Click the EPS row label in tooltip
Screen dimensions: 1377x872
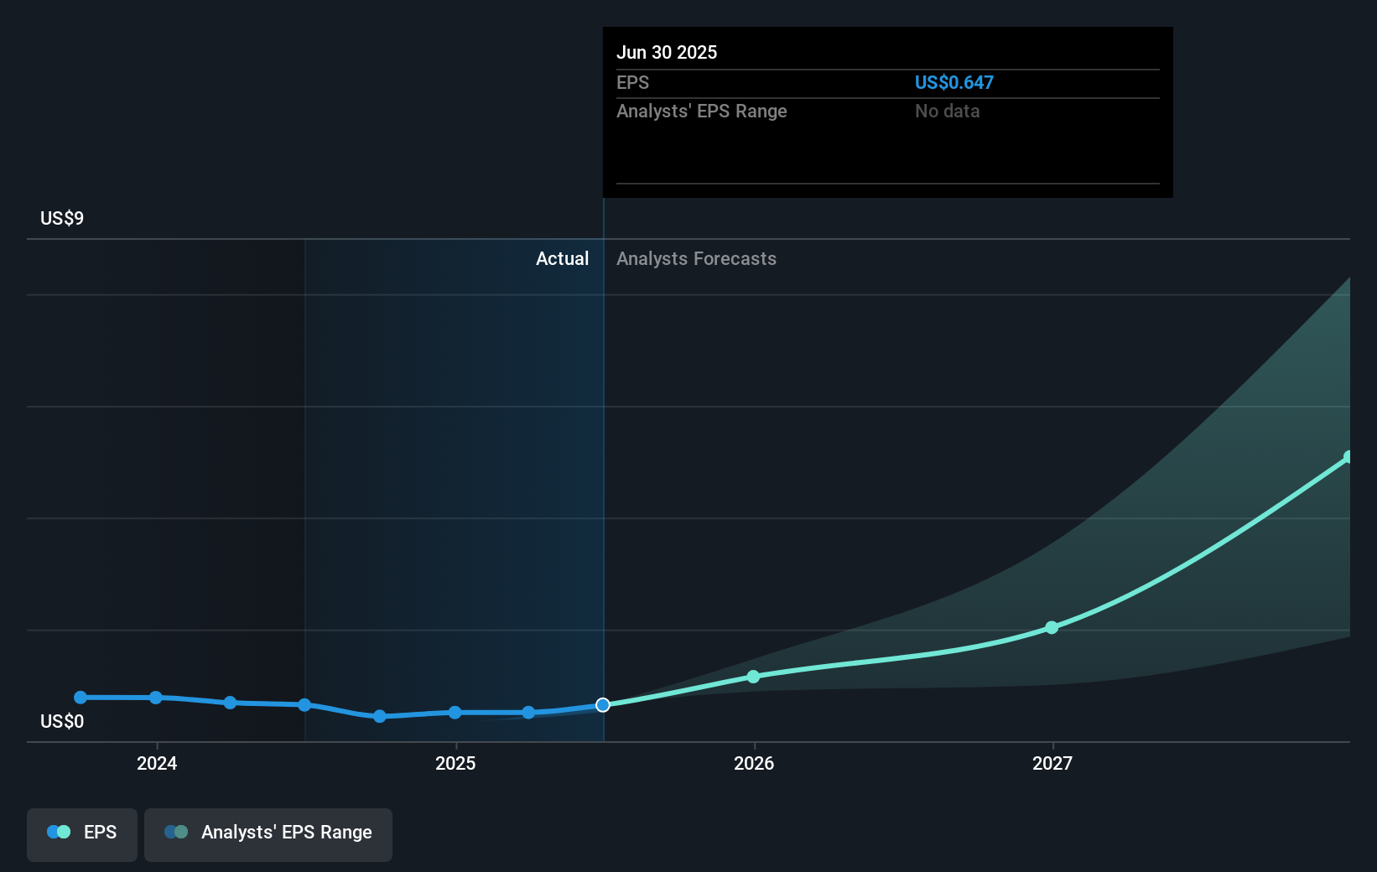click(x=633, y=82)
